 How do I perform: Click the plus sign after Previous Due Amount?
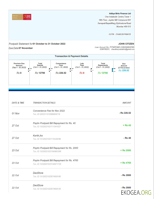(x=30, y=70)
